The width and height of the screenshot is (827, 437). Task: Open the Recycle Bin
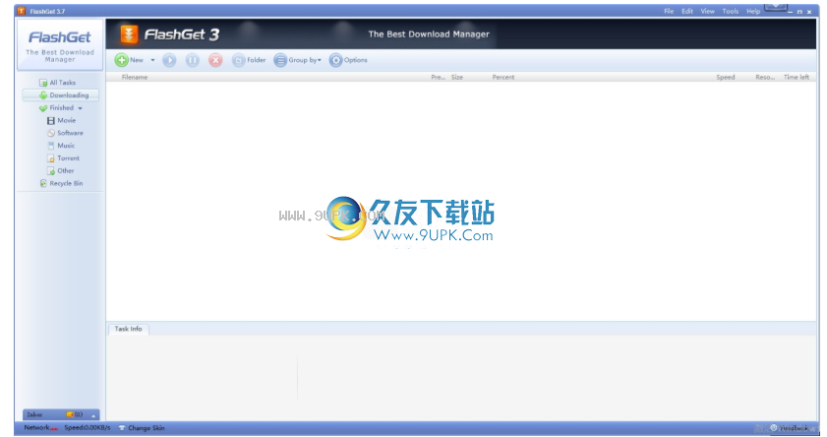pos(61,183)
